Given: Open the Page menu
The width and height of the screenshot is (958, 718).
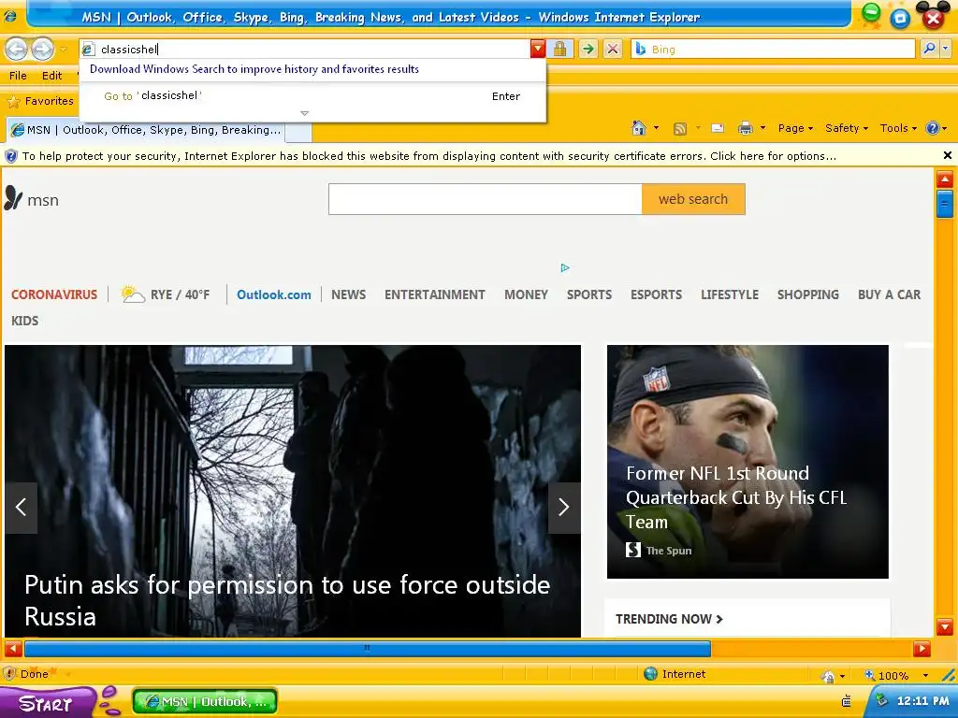Looking at the screenshot, I should click(x=795, y=128).
